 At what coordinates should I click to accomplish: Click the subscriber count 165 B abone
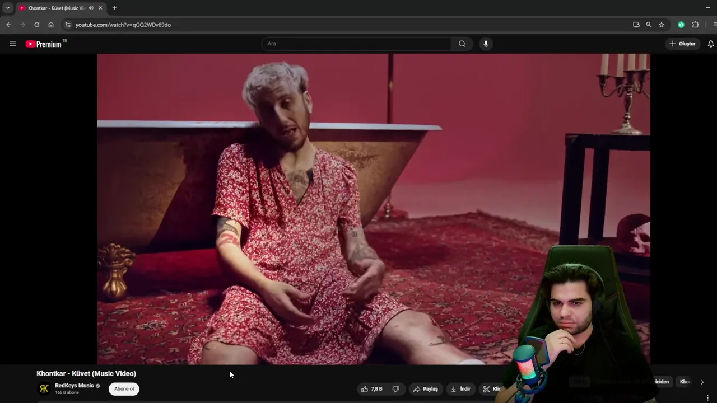coord(67,393)
